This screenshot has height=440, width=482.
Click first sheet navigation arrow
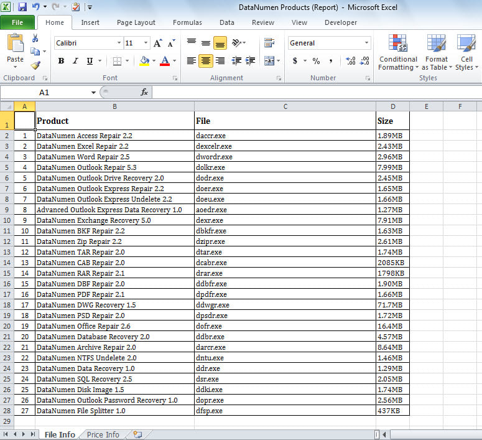coord(5,434)
